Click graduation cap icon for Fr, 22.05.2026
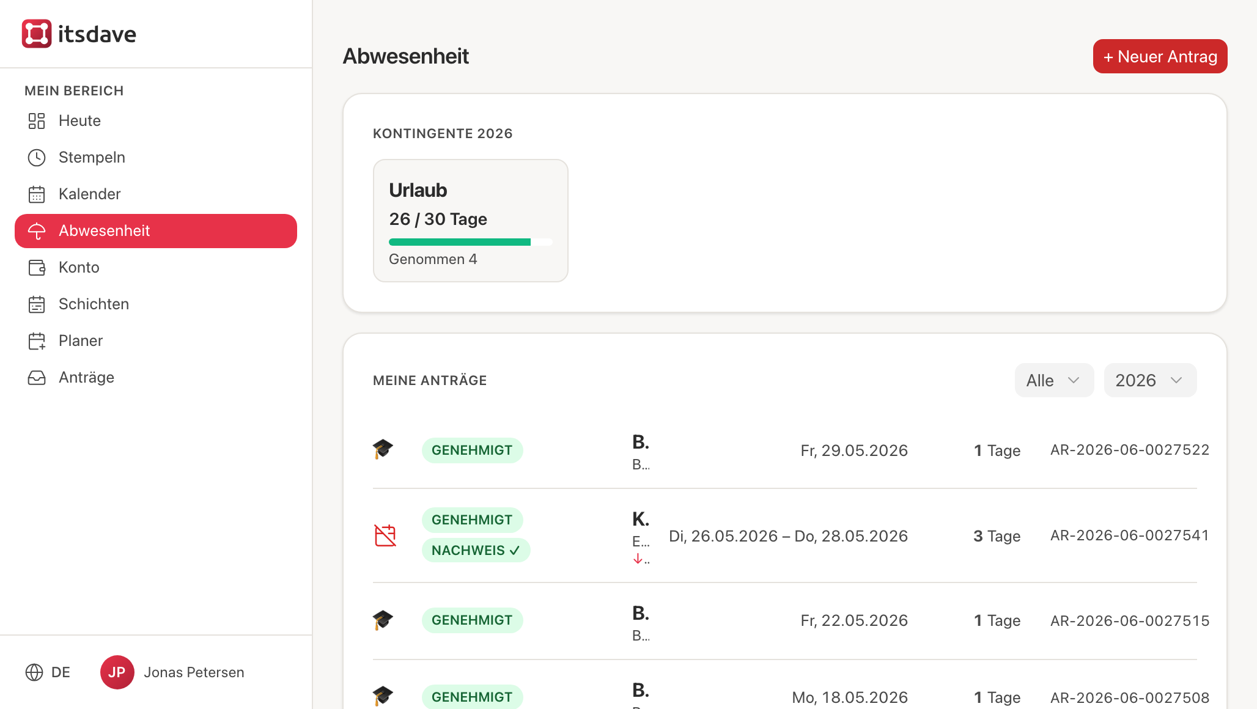 [383, 620]
